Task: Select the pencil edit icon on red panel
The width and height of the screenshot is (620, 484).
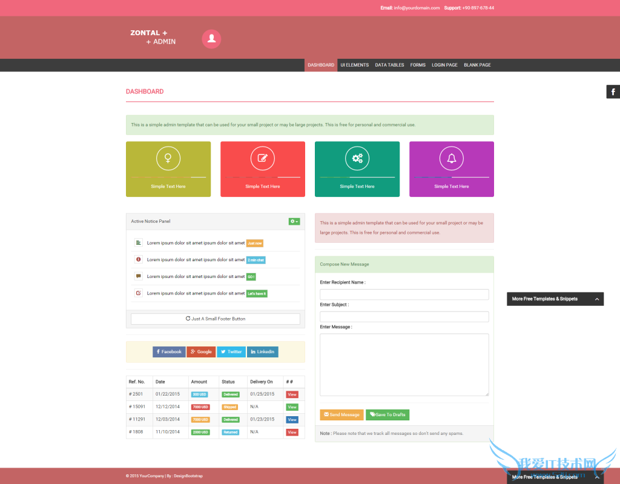Action: (x=263, y=158)
